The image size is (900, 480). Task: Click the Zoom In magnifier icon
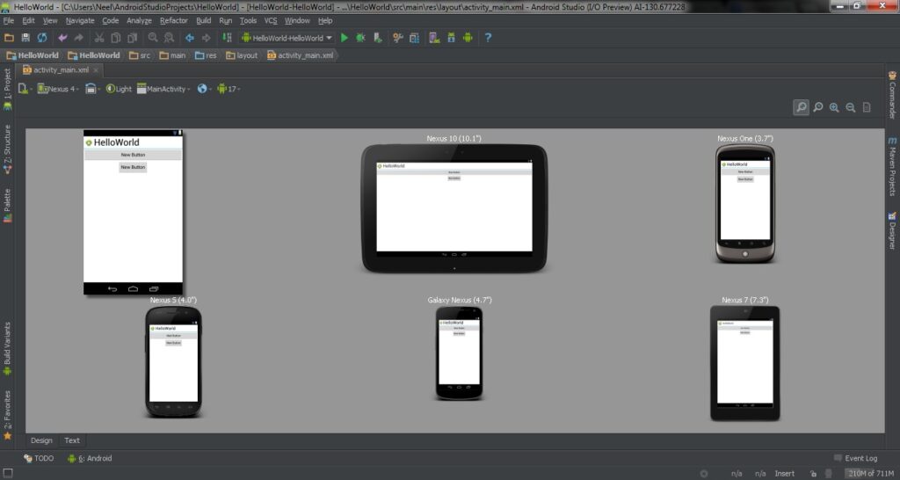[x=834, y=107]
